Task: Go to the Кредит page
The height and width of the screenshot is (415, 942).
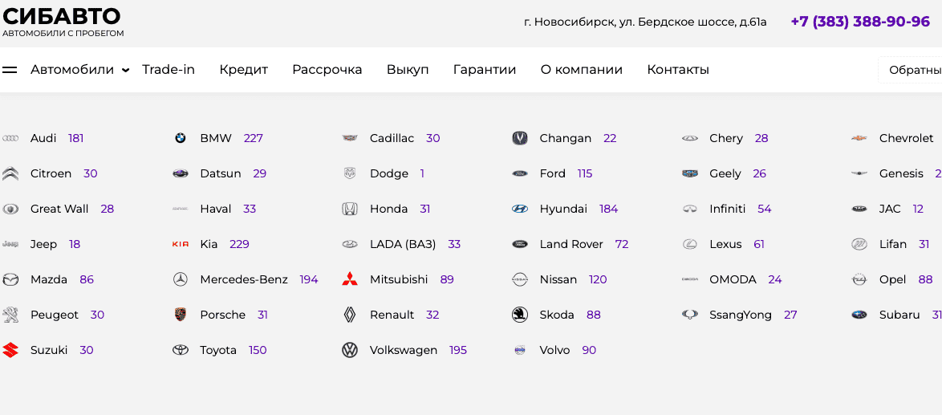Action: 243,70
